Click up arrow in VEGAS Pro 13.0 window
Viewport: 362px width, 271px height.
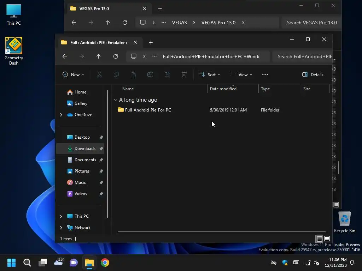108,23
